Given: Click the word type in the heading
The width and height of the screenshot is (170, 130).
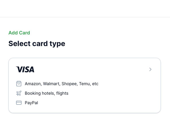Looking at the screenshot, I should [58, 44].
